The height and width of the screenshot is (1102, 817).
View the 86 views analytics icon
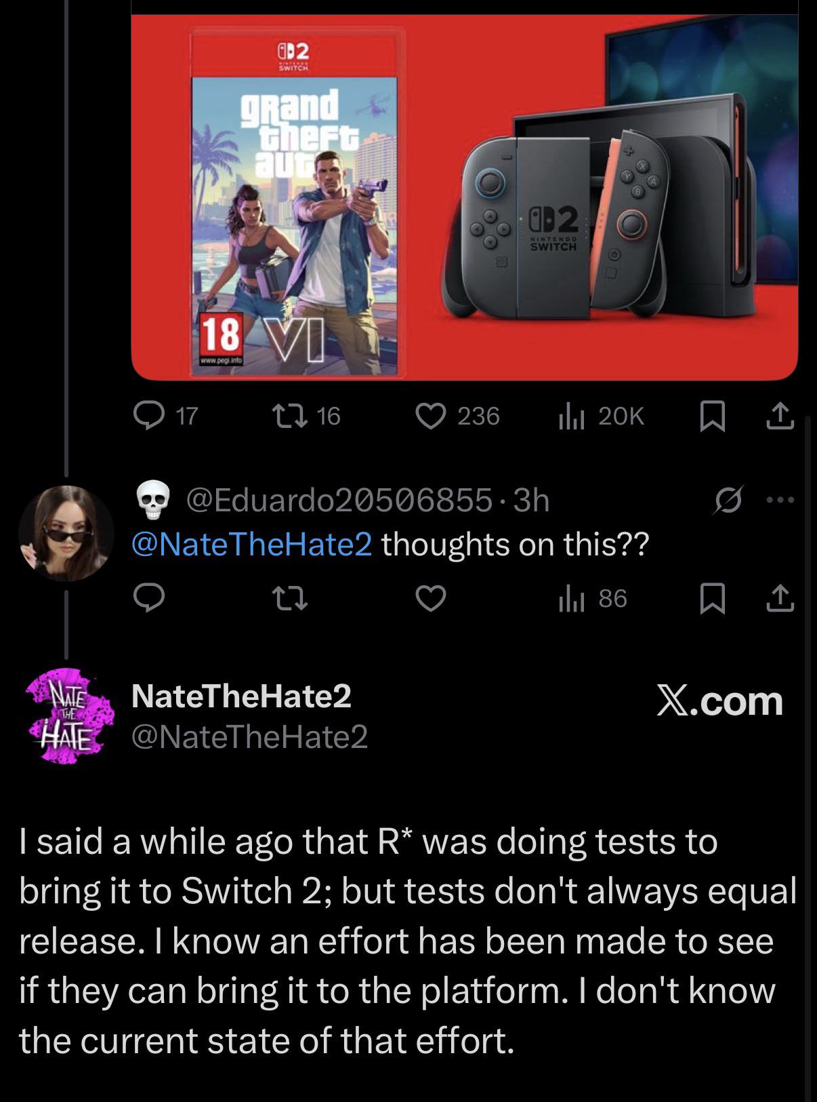570,598
